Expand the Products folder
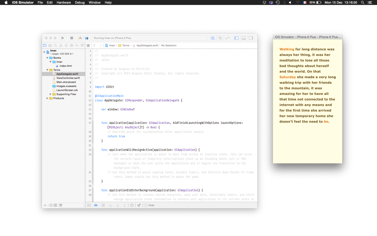 [x=47, y=98]
